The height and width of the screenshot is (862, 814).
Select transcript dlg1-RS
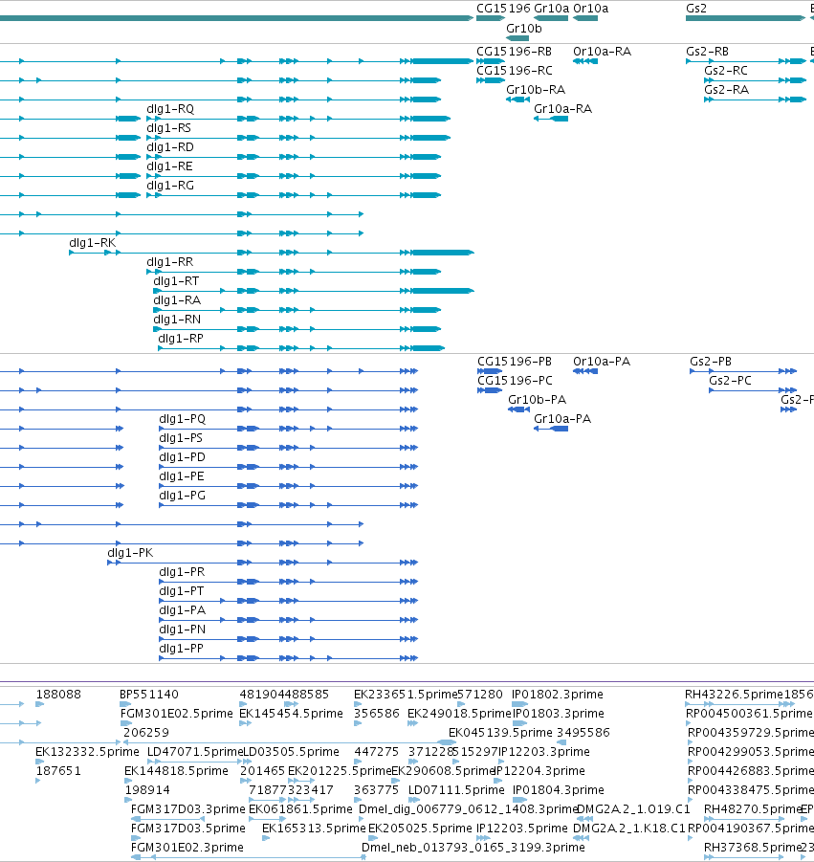coord(168,128)
